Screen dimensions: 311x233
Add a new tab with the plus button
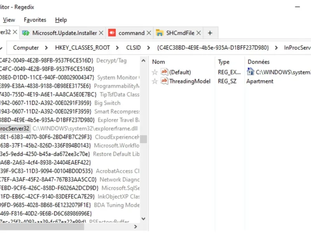tap(210, 33)
